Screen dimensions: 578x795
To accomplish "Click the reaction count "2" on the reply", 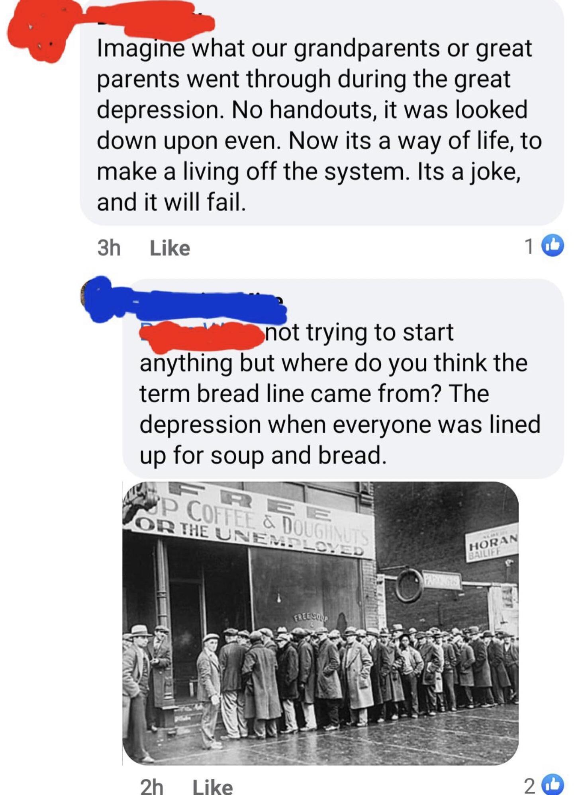I will 529,786.
